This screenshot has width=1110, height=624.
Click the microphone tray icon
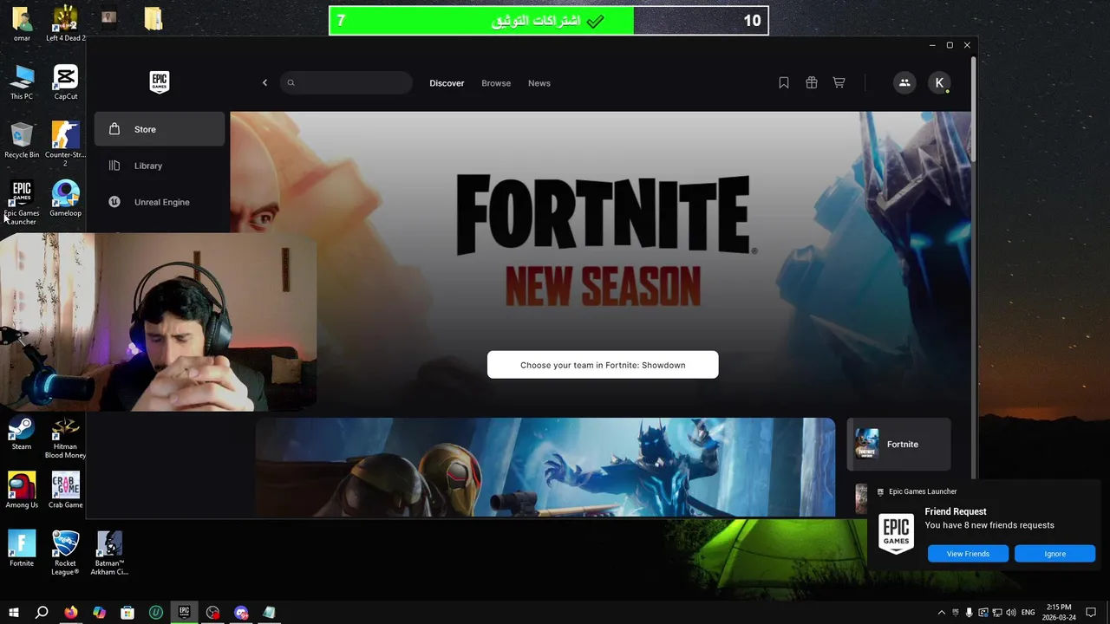[x=969, y=613]
